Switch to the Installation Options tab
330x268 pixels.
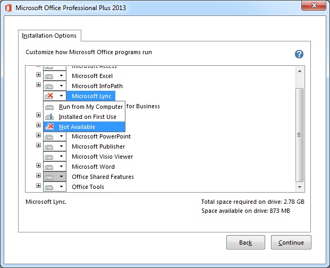tap(49, 36)
